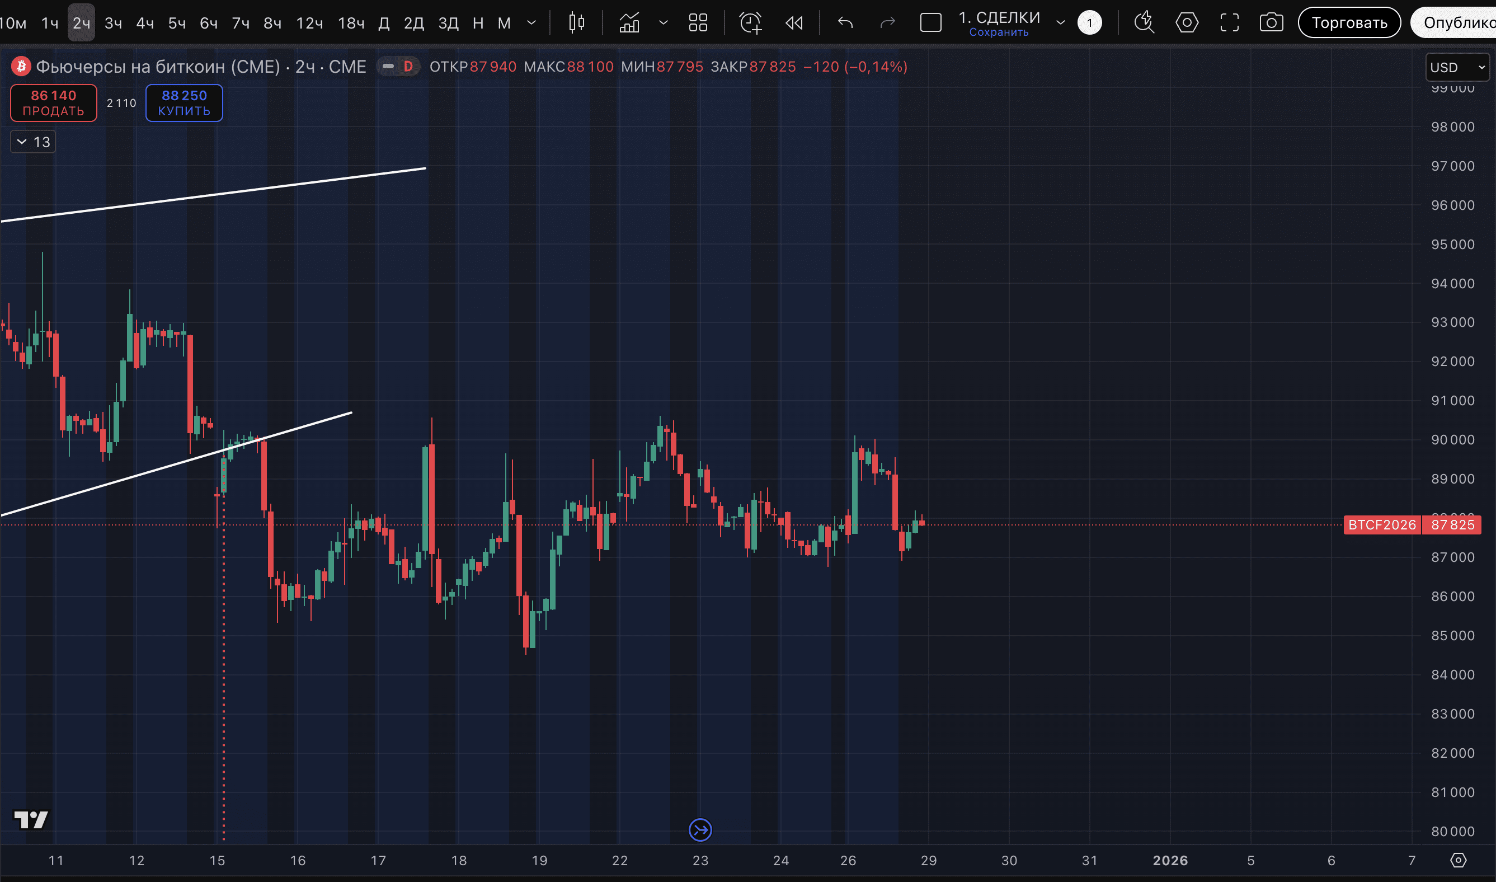Switch to the 4ч timeframe
The width and height of the screenshot is (1496, 882).
(145, 23)
